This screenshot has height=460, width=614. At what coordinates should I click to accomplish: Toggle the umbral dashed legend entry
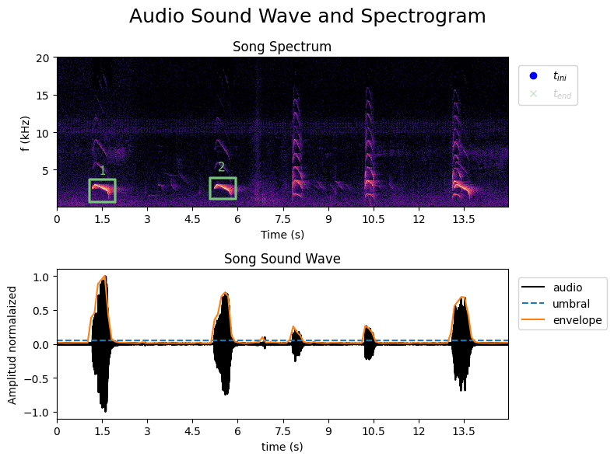tap(556, 304)
